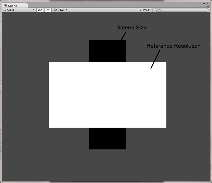Image resolution: width=212 pixels, height=183 pixels.
Task: Select the white Reference Resolution rectangle
Action: click(x=107, y=95)
